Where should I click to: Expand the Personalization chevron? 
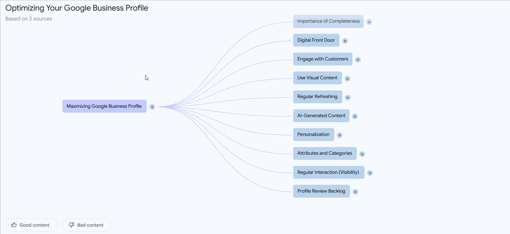tap(340, 135)
